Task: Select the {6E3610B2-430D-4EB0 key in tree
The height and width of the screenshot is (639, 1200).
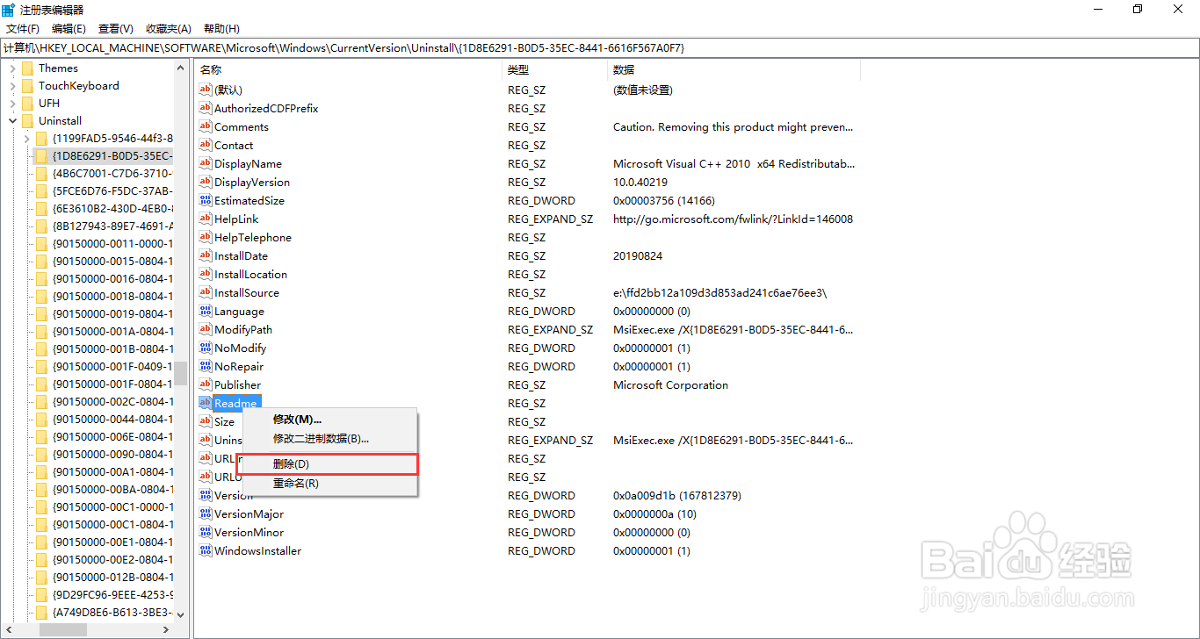Action: pos(112,208)
